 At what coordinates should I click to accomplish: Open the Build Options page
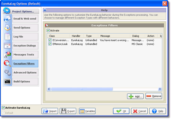25,81
